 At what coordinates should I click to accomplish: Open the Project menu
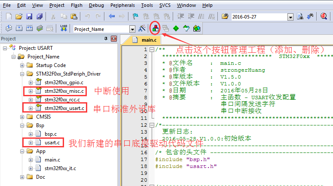(x=57, y=5)
